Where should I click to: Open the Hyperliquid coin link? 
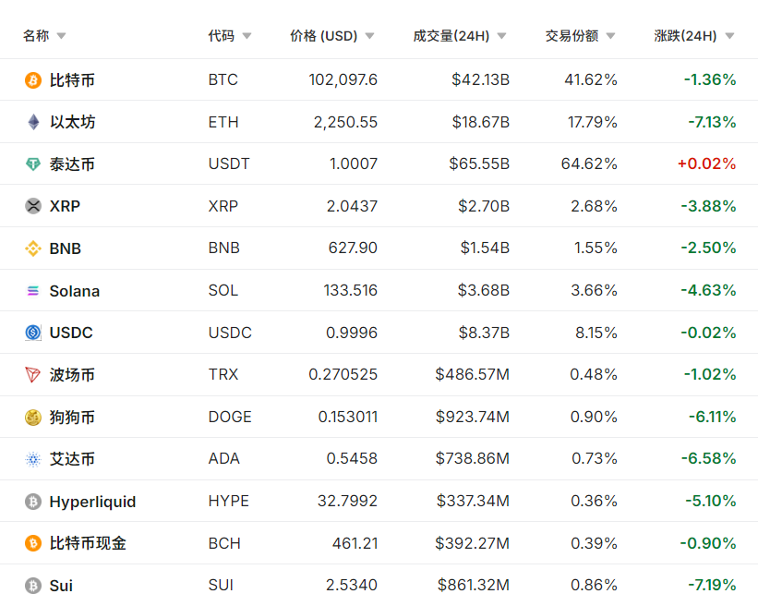[92, 502]
